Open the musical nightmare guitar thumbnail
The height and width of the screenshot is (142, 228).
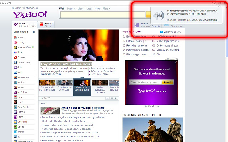click(50, 110)
